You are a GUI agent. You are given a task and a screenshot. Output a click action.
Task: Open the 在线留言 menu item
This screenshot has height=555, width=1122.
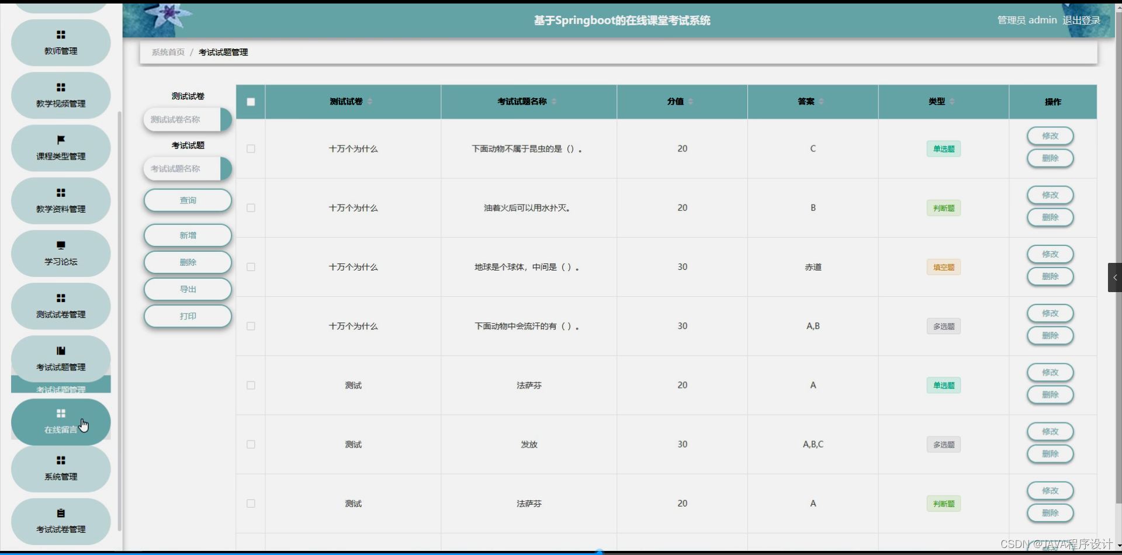(x=60, y=422)
